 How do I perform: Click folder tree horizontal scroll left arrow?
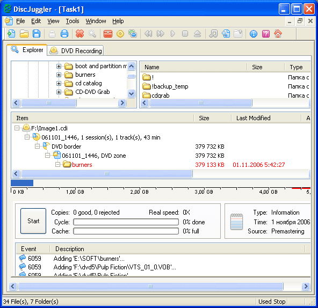pos(16,102)
